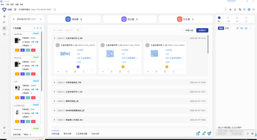Click the add device plus icon

(35, 28)
